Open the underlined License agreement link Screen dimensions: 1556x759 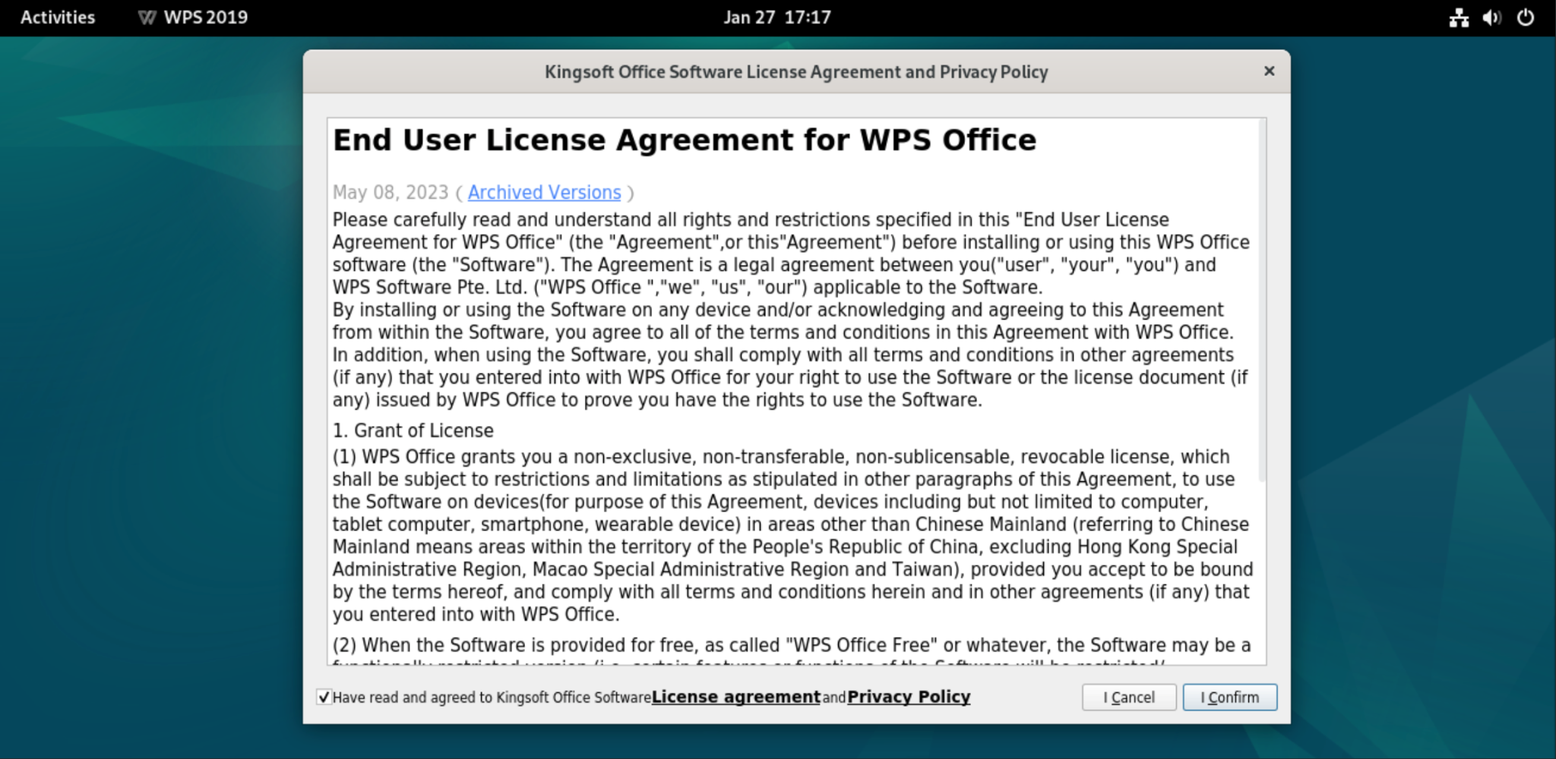[x=736, y=696]
